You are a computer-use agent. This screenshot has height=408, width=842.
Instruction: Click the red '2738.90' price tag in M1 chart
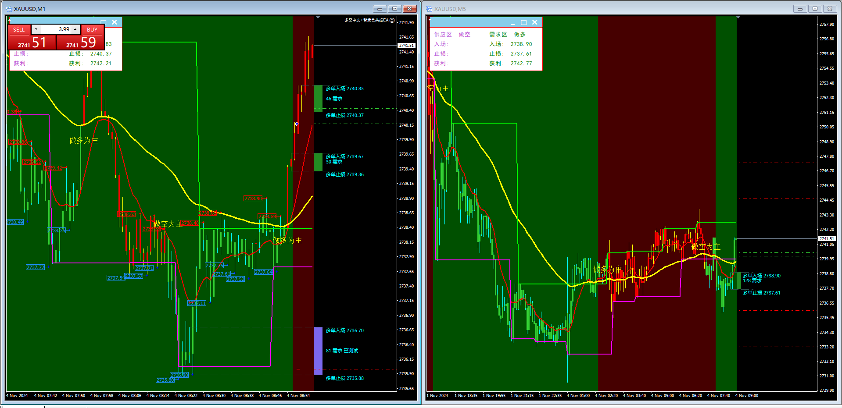[253, 199]
